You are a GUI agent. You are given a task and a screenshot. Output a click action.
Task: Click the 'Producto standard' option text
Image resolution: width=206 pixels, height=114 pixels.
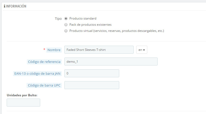point(83,18)
